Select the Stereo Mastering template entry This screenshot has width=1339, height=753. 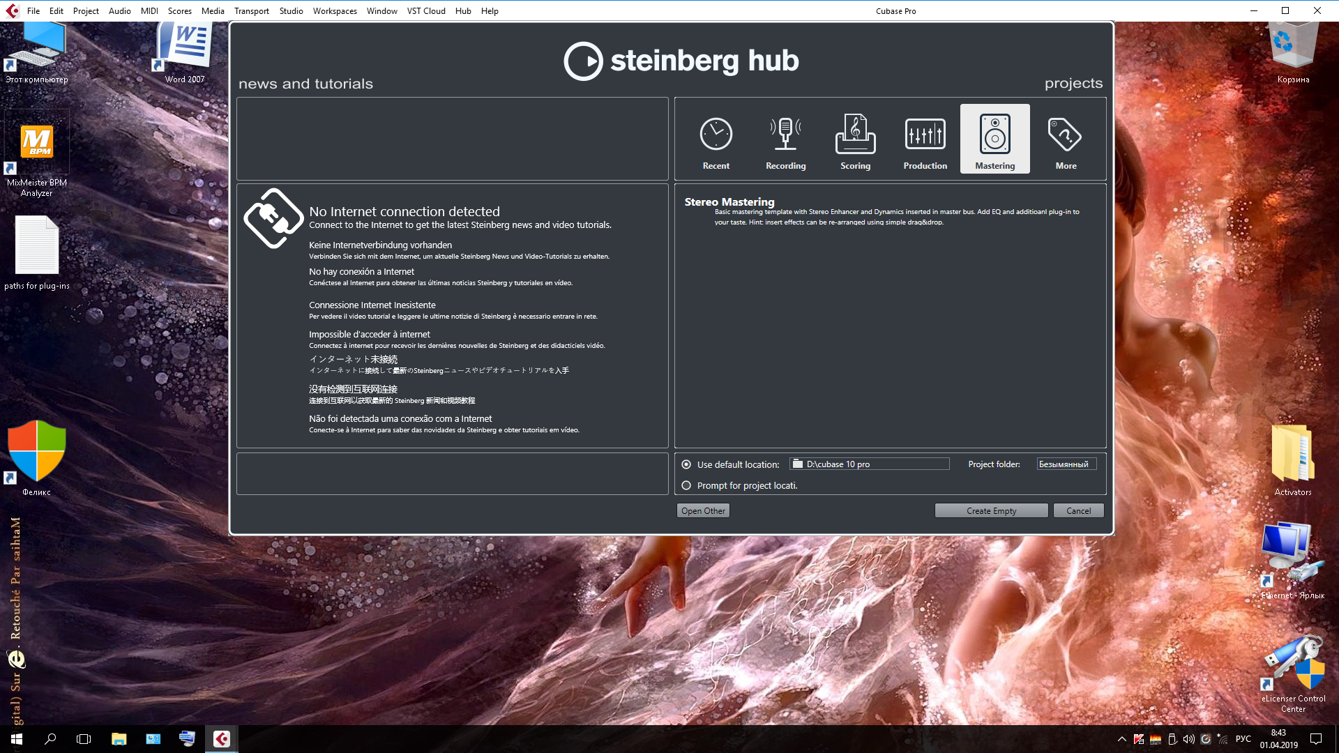coord(729,202)
